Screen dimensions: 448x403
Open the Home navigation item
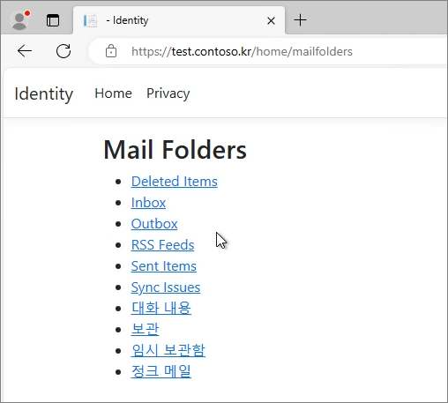113,93
